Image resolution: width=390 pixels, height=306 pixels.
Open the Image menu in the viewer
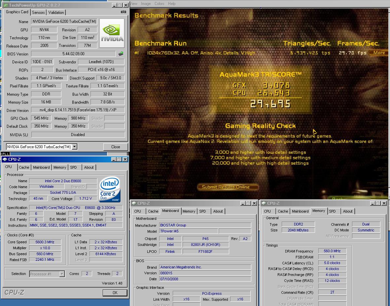(x=146, y=4)
